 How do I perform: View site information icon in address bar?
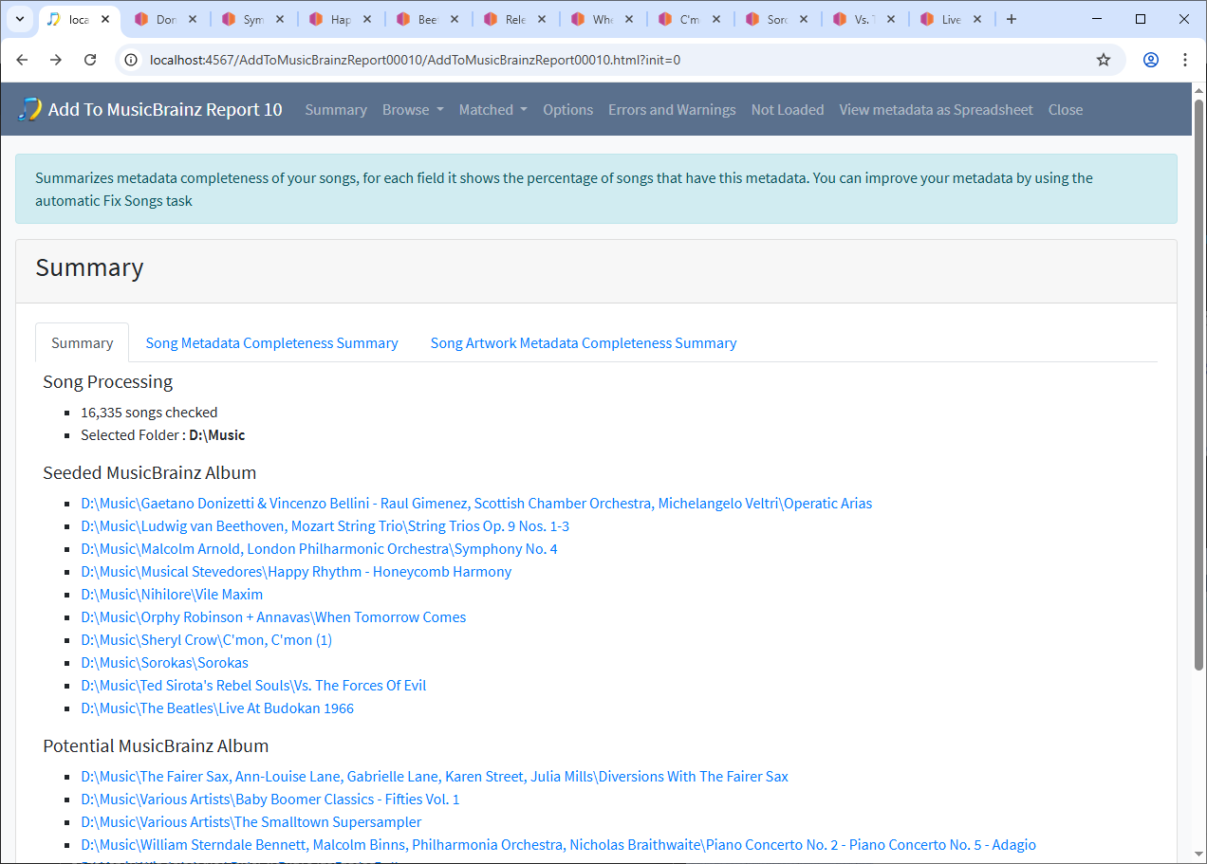(x=132, y=60)
